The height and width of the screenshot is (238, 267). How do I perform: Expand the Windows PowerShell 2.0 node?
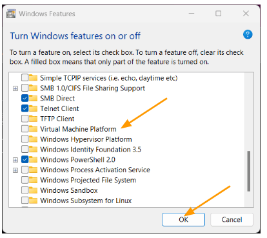pos(15,160)
